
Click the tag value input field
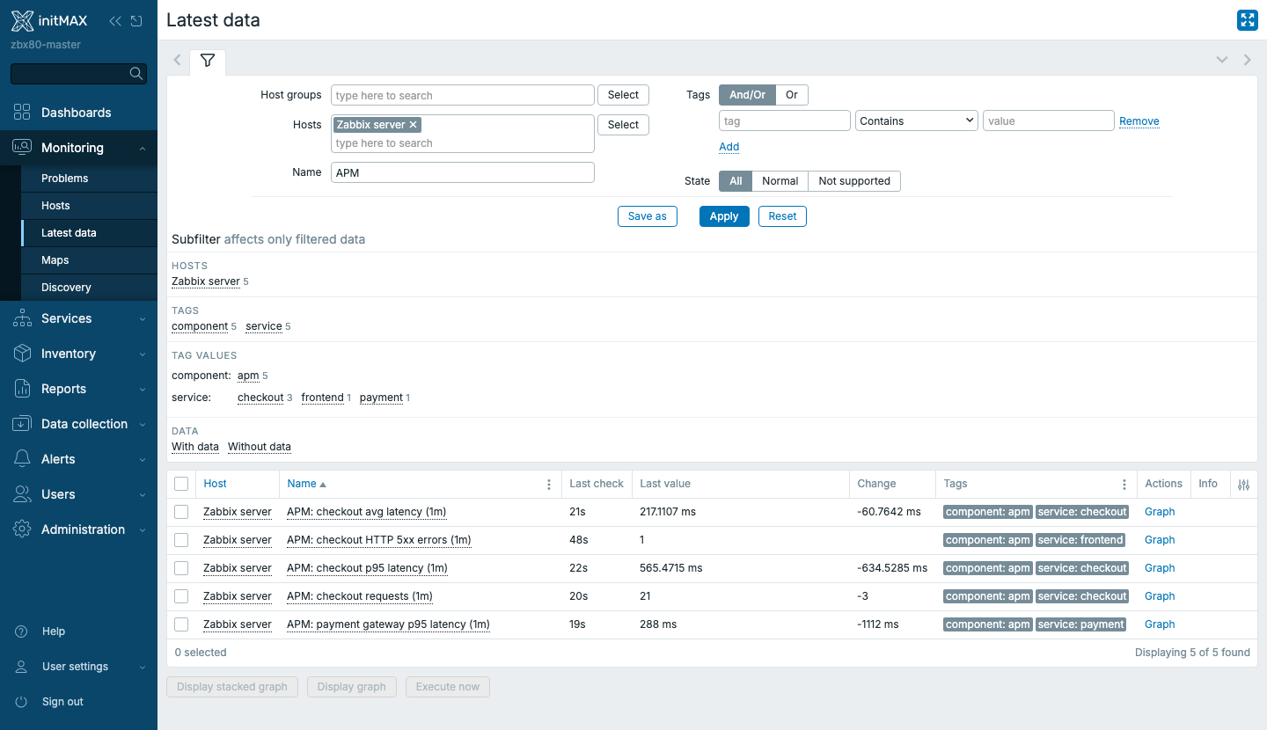tap(1049, 120)
